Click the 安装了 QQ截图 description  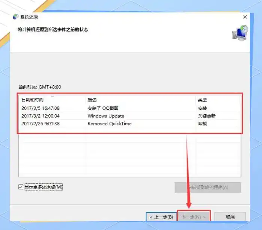(x=103, y=108)
